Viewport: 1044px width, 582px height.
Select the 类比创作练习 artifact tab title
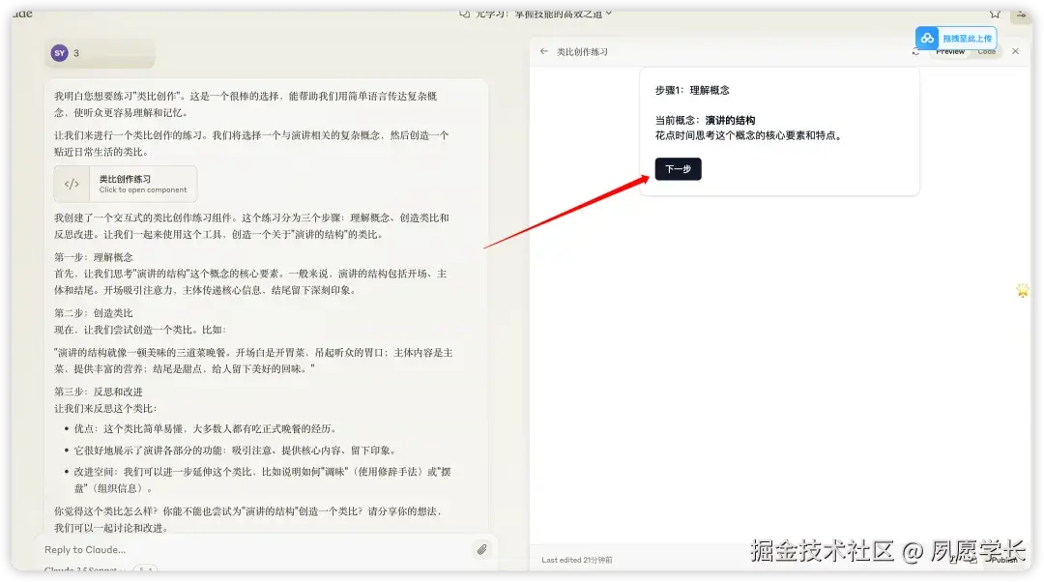click(582, 51)
